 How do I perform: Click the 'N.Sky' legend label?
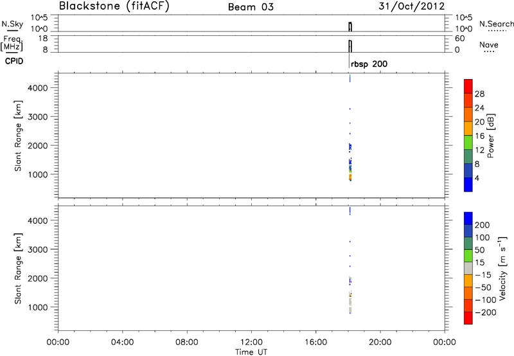[12, 24]
